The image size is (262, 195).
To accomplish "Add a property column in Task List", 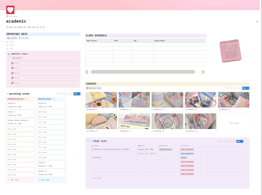I will [202, 146].
